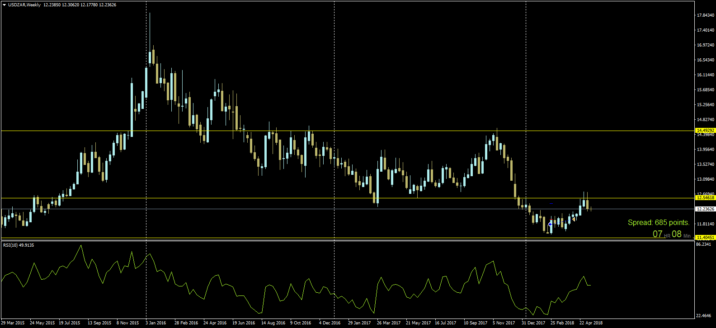
Task: Click the 4 Dec 2016 date label
Action: pyautogui.click(x=330, y=323)
